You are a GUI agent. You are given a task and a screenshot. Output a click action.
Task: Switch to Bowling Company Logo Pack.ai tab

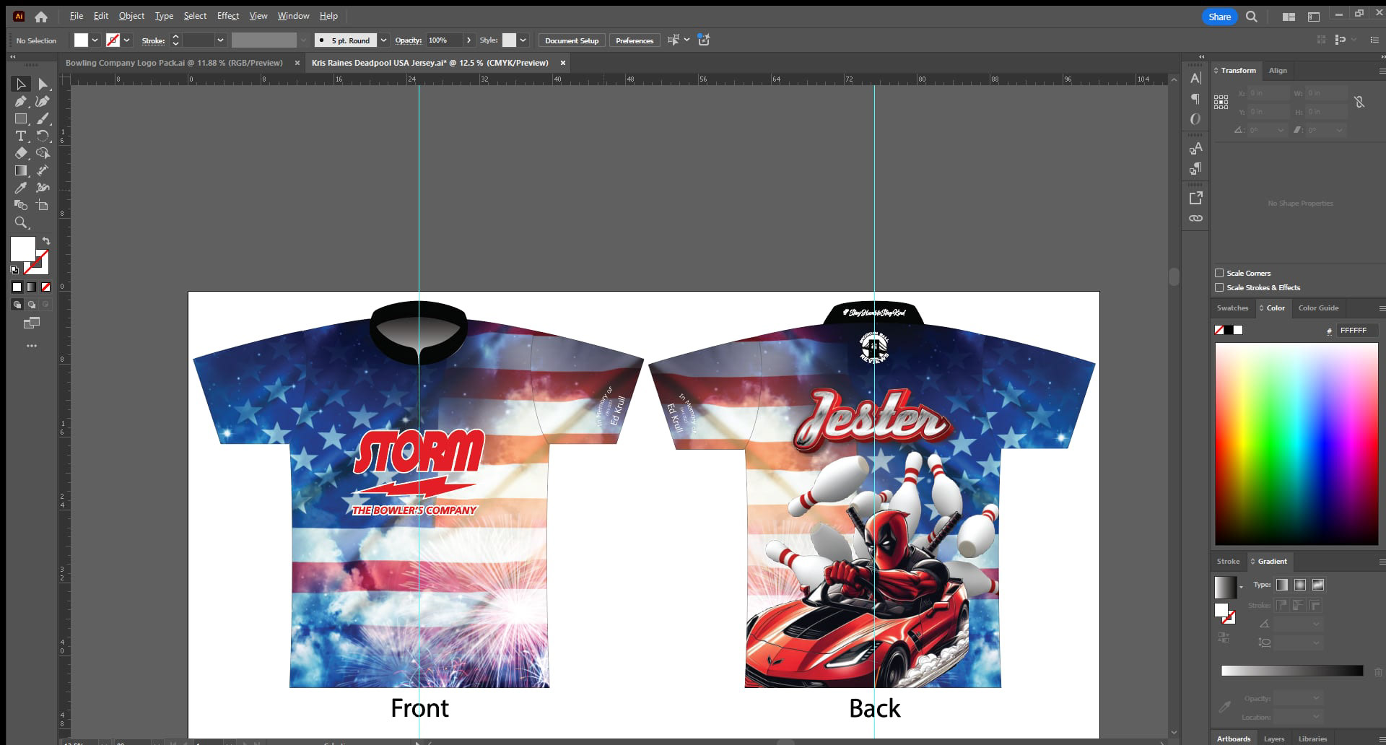pos(174,63)
